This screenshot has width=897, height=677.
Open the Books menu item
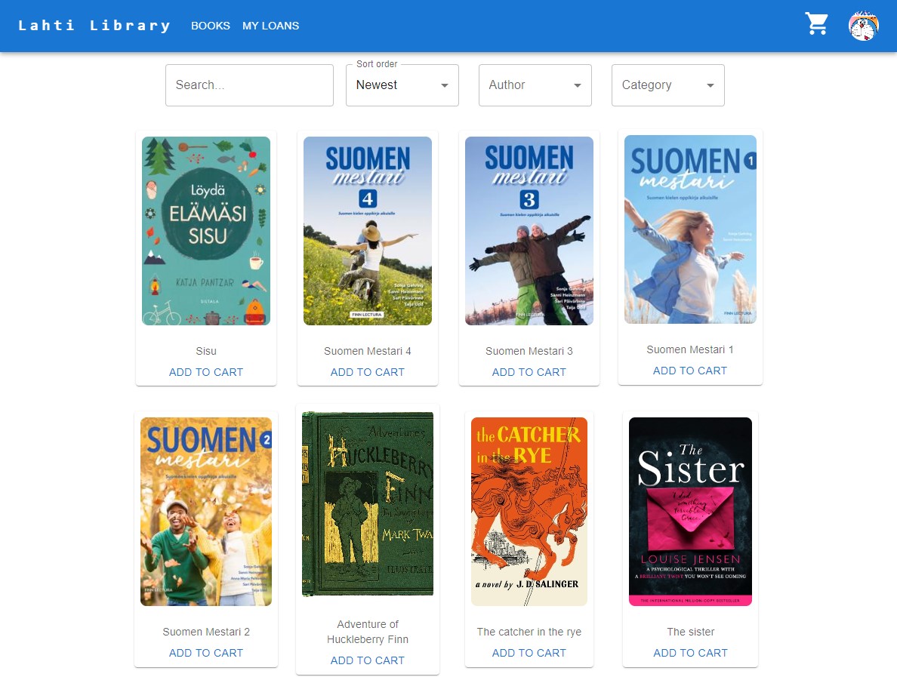211,26
